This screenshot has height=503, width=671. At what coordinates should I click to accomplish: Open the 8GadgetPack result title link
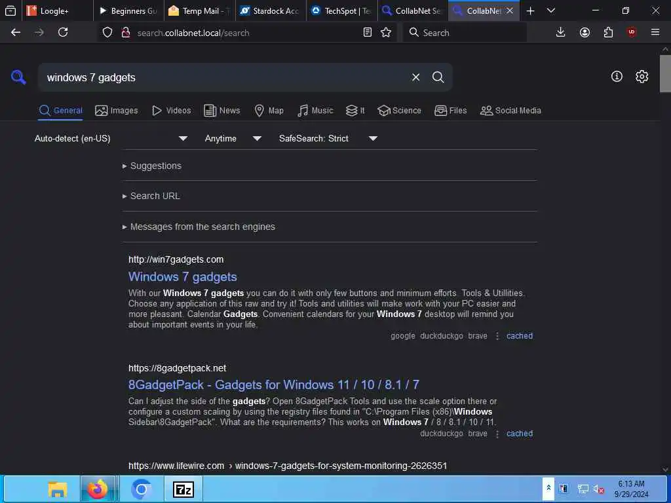(x=274, y=385)
